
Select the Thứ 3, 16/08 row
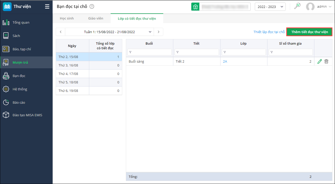(x=89, y=65)
